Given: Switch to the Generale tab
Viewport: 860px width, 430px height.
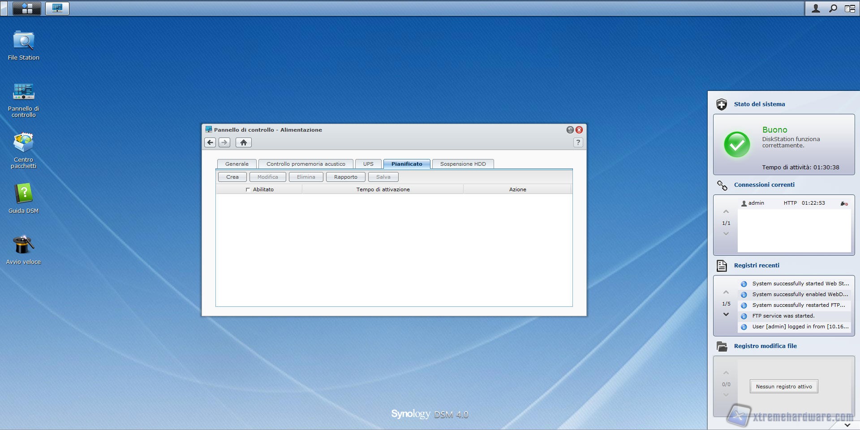Looking at the screenshot, I should pyautogui.click(x=236, y=164).
